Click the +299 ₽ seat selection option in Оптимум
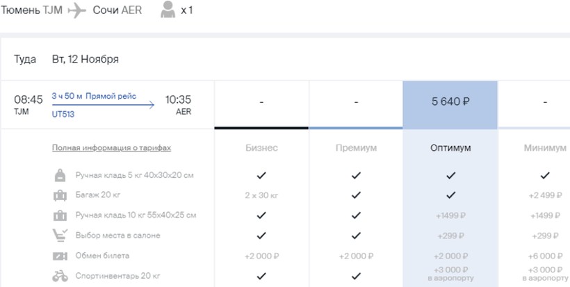 (x=450, y=236)
